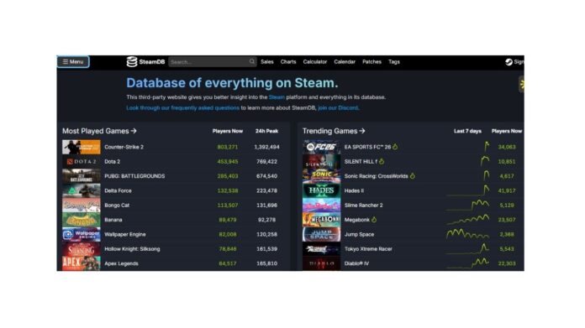Click Banana game thumbnail

pos(82,220)
